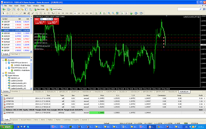The width and height of the screenshot is (206, 129).
Task: Collapse the Expert Advisors tree node
Action: coord(3,76)
